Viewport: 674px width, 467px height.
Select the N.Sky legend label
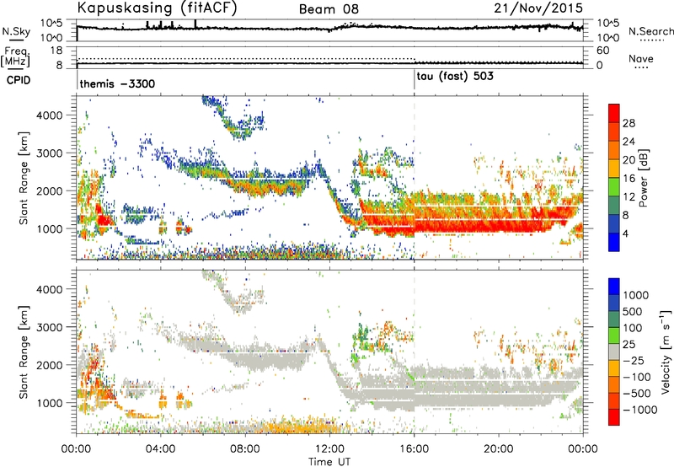[x=16, y=31]
